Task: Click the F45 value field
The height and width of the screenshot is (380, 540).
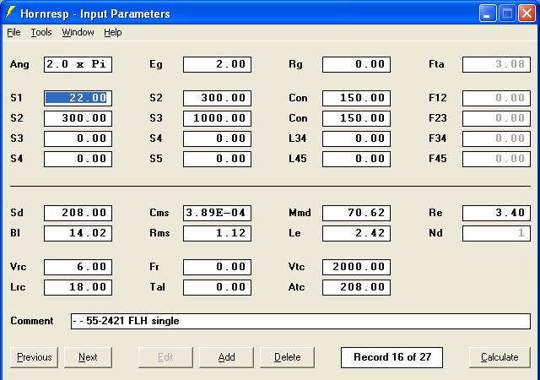Action: pos(496,159)
